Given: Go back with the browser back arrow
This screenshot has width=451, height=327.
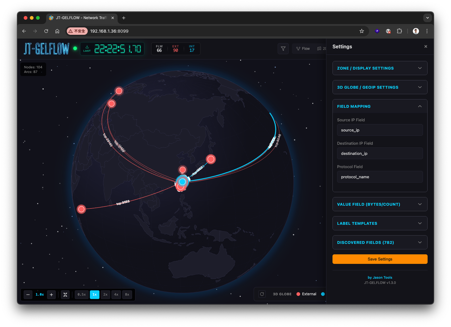Looking at the screenshot, I should tap(24, 31).
